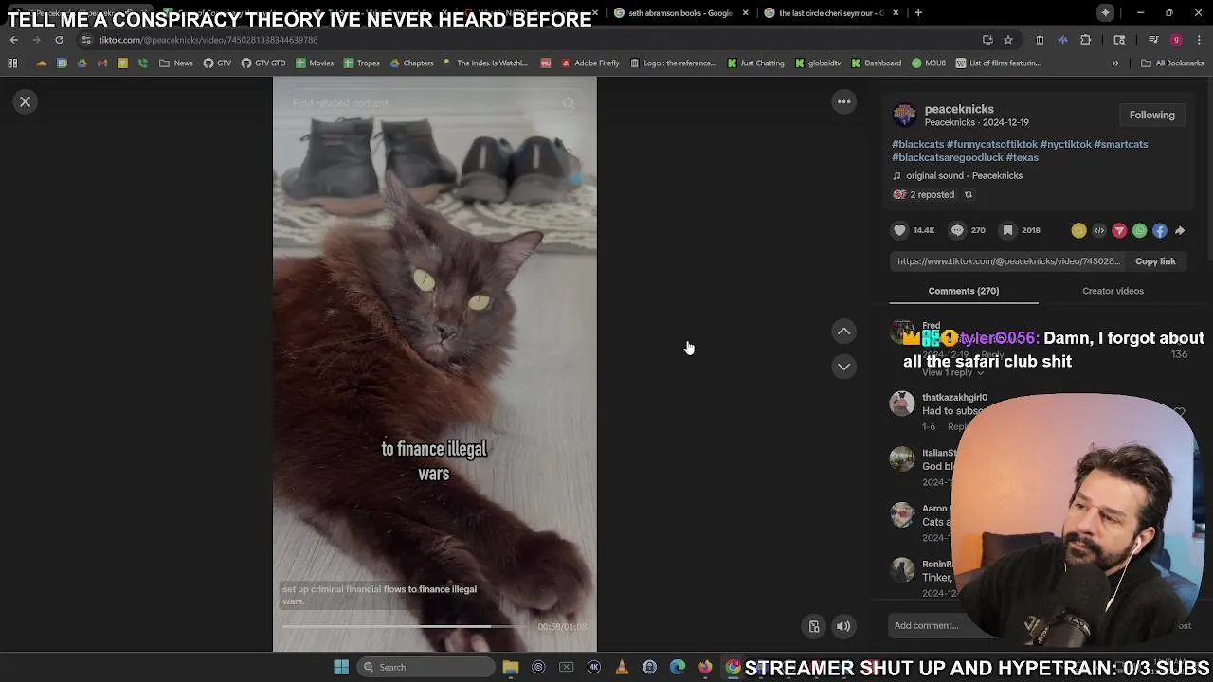Reload the page with refresh icon
1213x682 pixels.
pyautogui.click(x=59, y=40)
